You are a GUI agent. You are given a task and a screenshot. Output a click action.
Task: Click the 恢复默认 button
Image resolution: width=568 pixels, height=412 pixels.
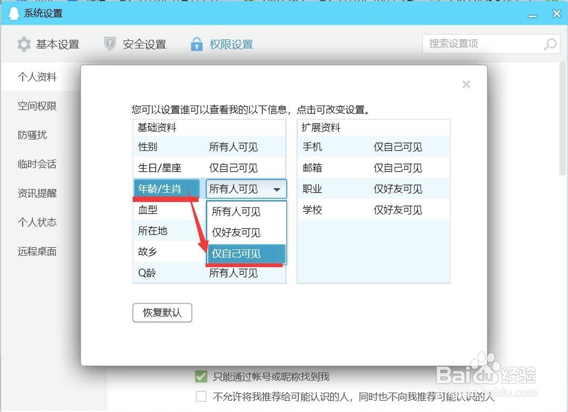(x=162, y=313)
